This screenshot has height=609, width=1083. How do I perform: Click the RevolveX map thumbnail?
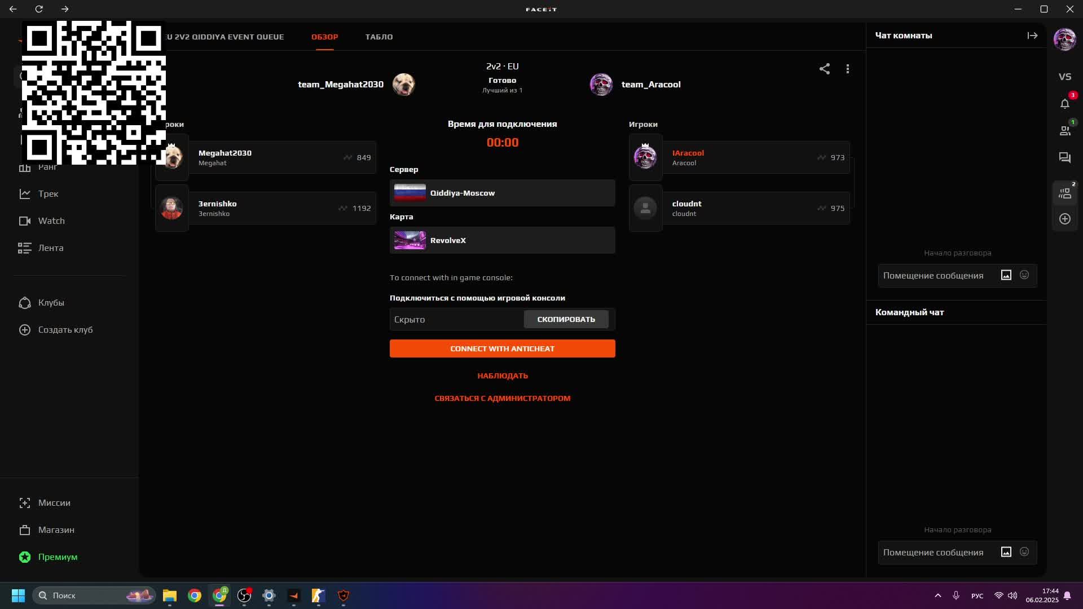tap(410, 240)
